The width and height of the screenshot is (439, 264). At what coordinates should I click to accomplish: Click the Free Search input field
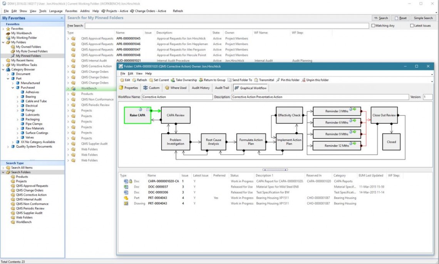(x=226, y=26)
